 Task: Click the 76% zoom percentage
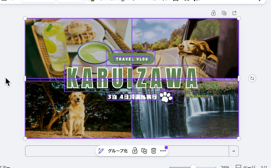[x=225, y=167]
